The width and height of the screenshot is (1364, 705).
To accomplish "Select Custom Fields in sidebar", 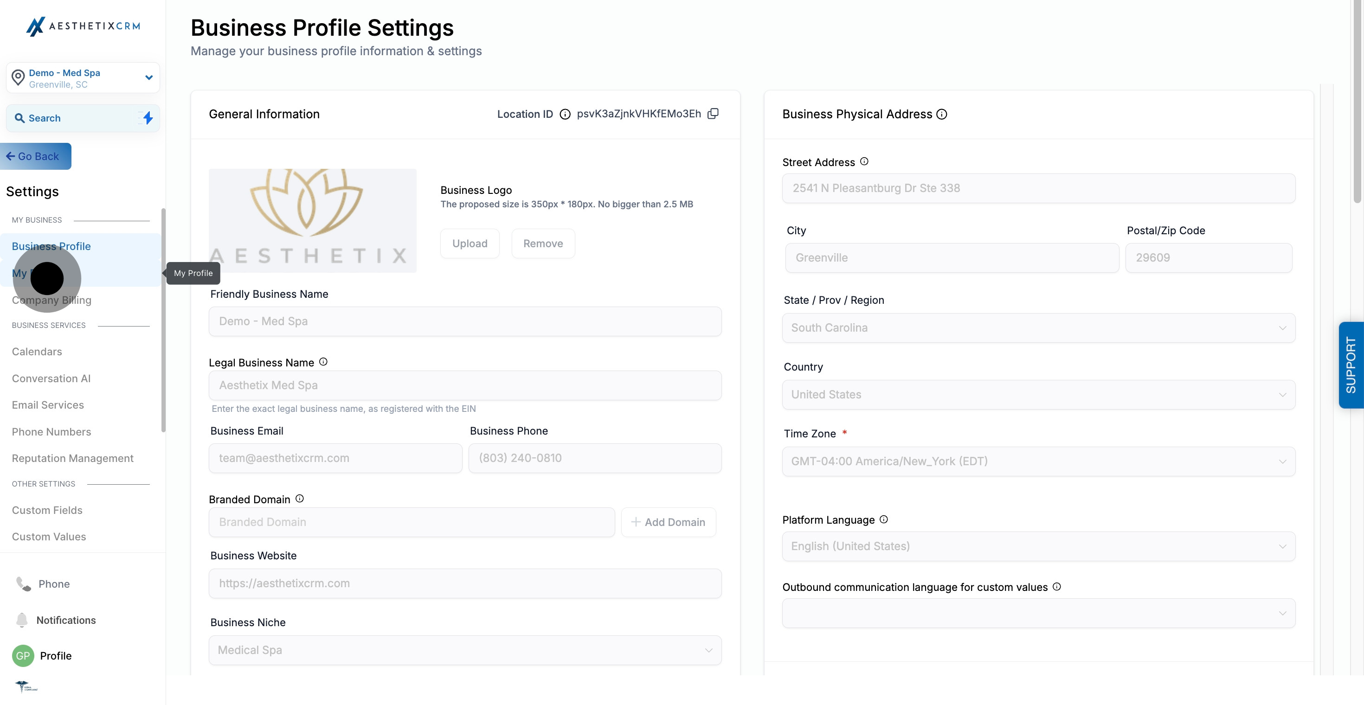I will pyautogui.click(x=47, y=510).
